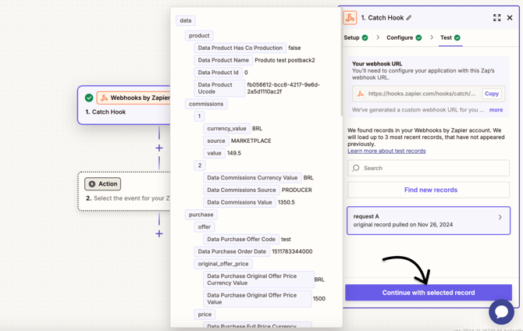This screenshot has width=523, height=331.
Task: Click Data Purchase Original Offer Price Value label
Action: 257,299
